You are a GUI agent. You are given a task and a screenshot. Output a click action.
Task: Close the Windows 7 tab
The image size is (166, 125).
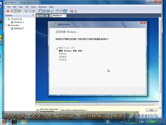point(65,16)
